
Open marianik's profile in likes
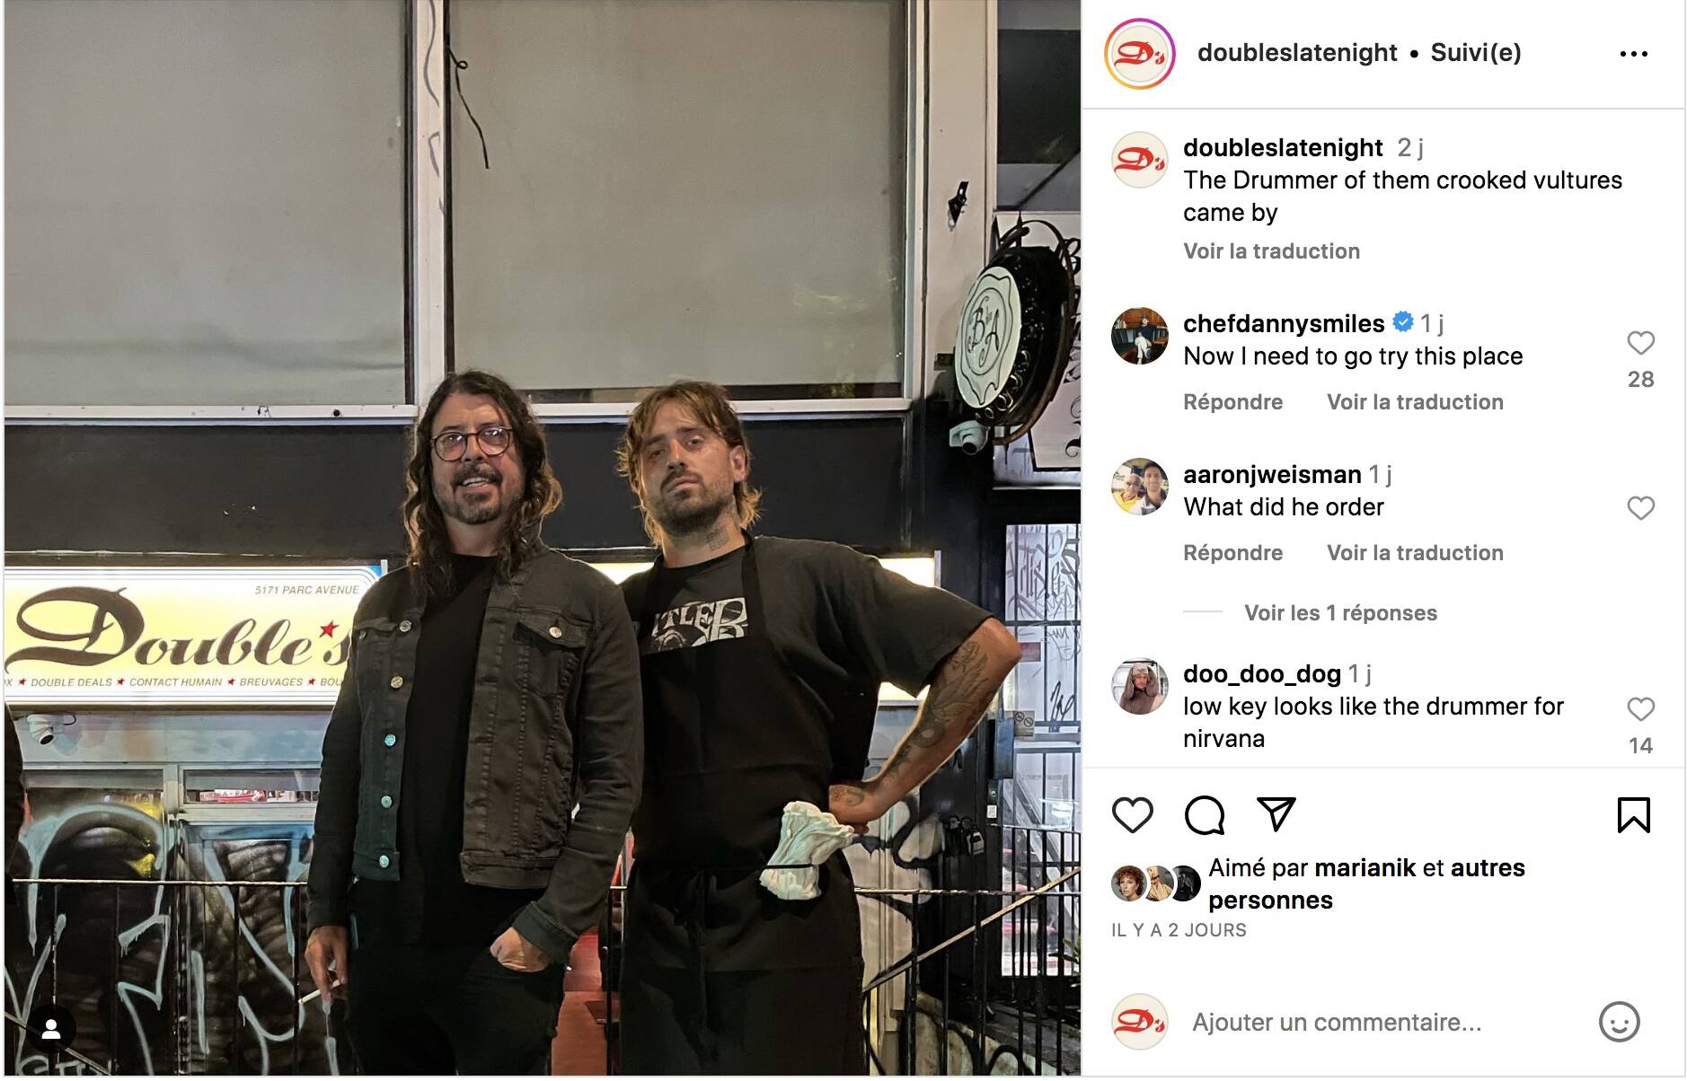(1365, 868)
